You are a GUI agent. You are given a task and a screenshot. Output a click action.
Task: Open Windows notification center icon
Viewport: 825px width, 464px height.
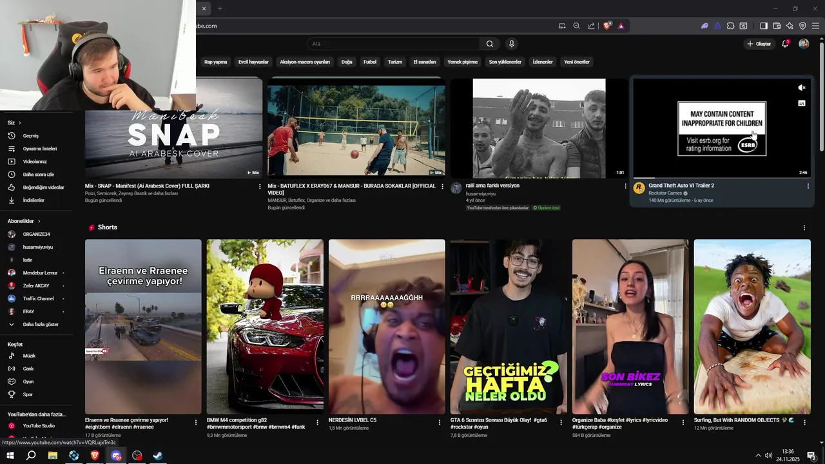811,456
